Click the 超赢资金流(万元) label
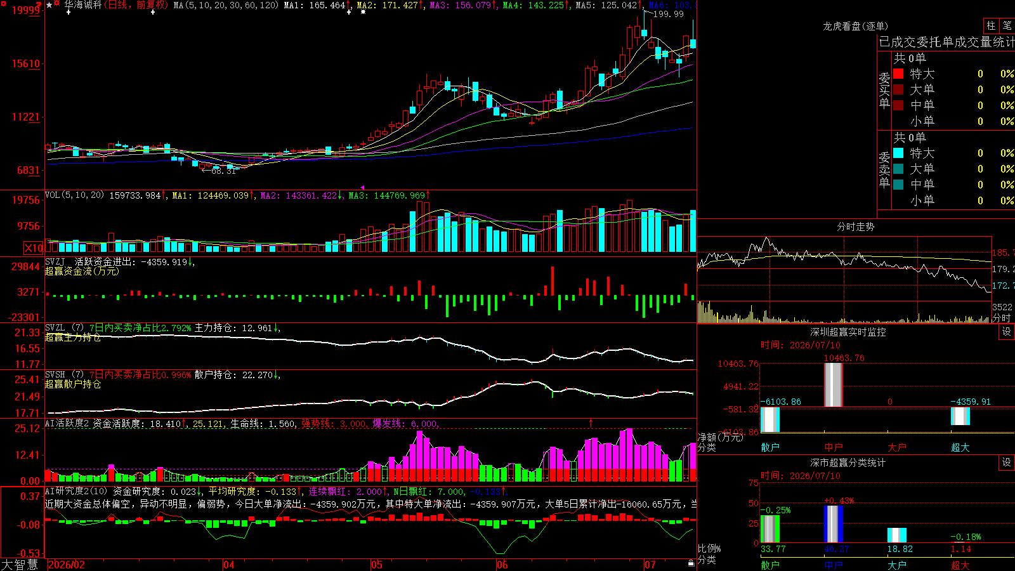Viewport: 1015px width, 571px height. tap(82, 272)
